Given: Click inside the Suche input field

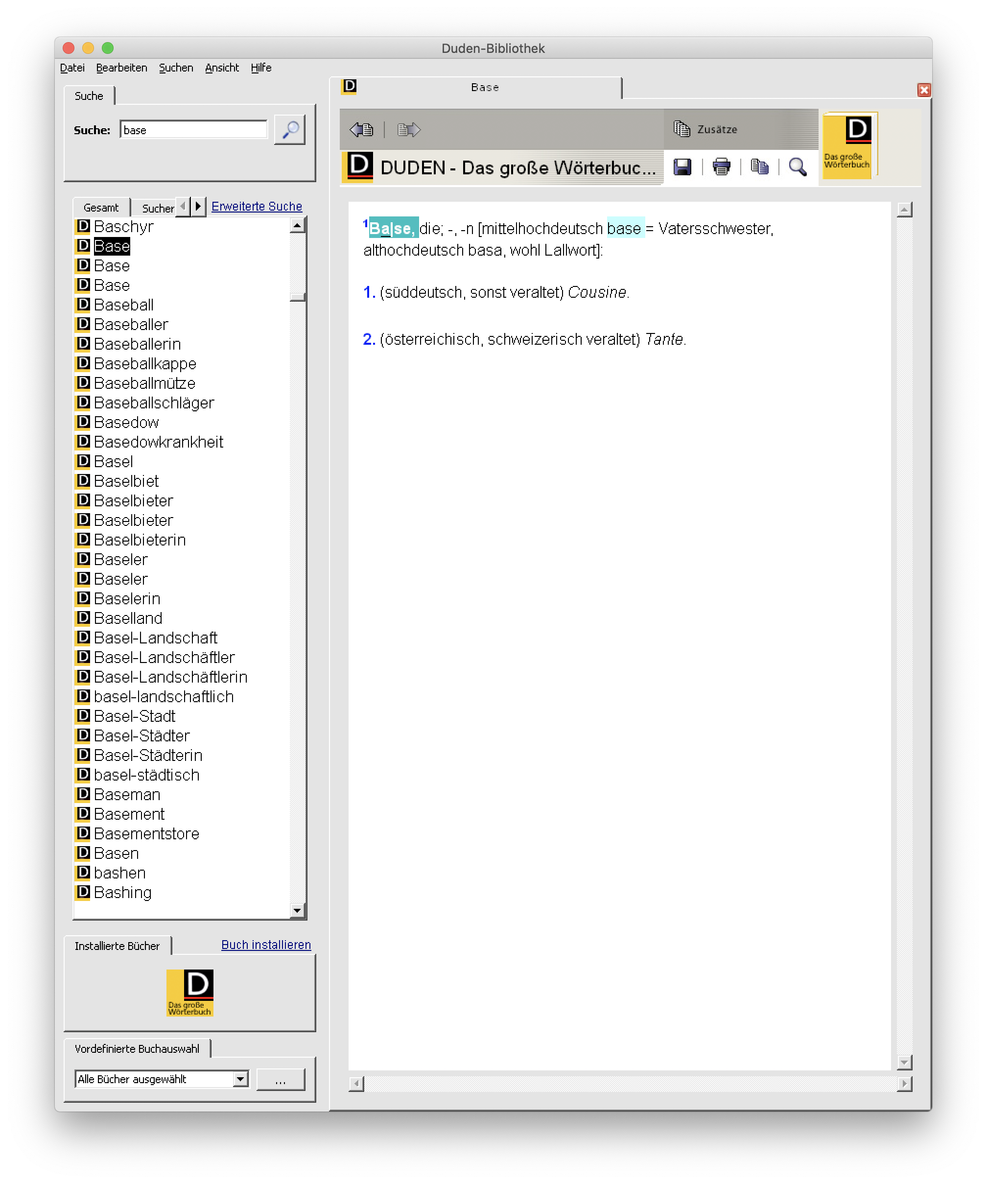Looking at the screenshot, I should point(194,130).
